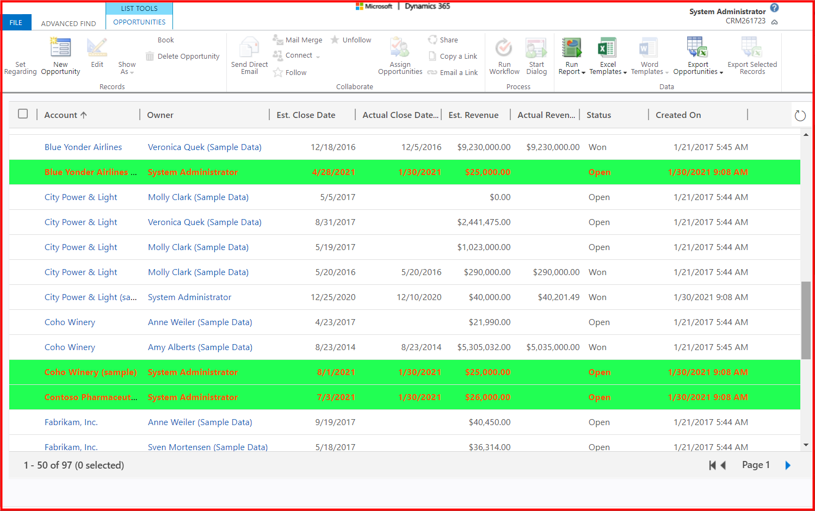Image resolution: width=815 pixels, height=511 pixels.
Task: Go to the first page of results
Action: 712,465
